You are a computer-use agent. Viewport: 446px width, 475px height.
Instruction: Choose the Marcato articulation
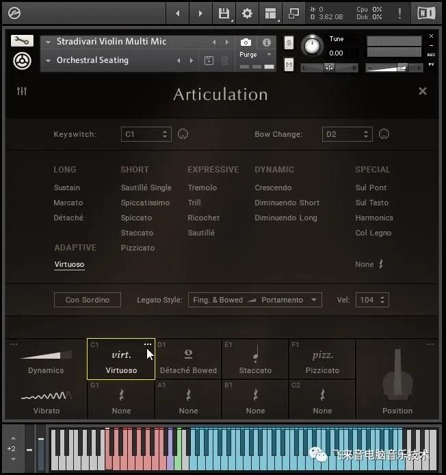68,203
